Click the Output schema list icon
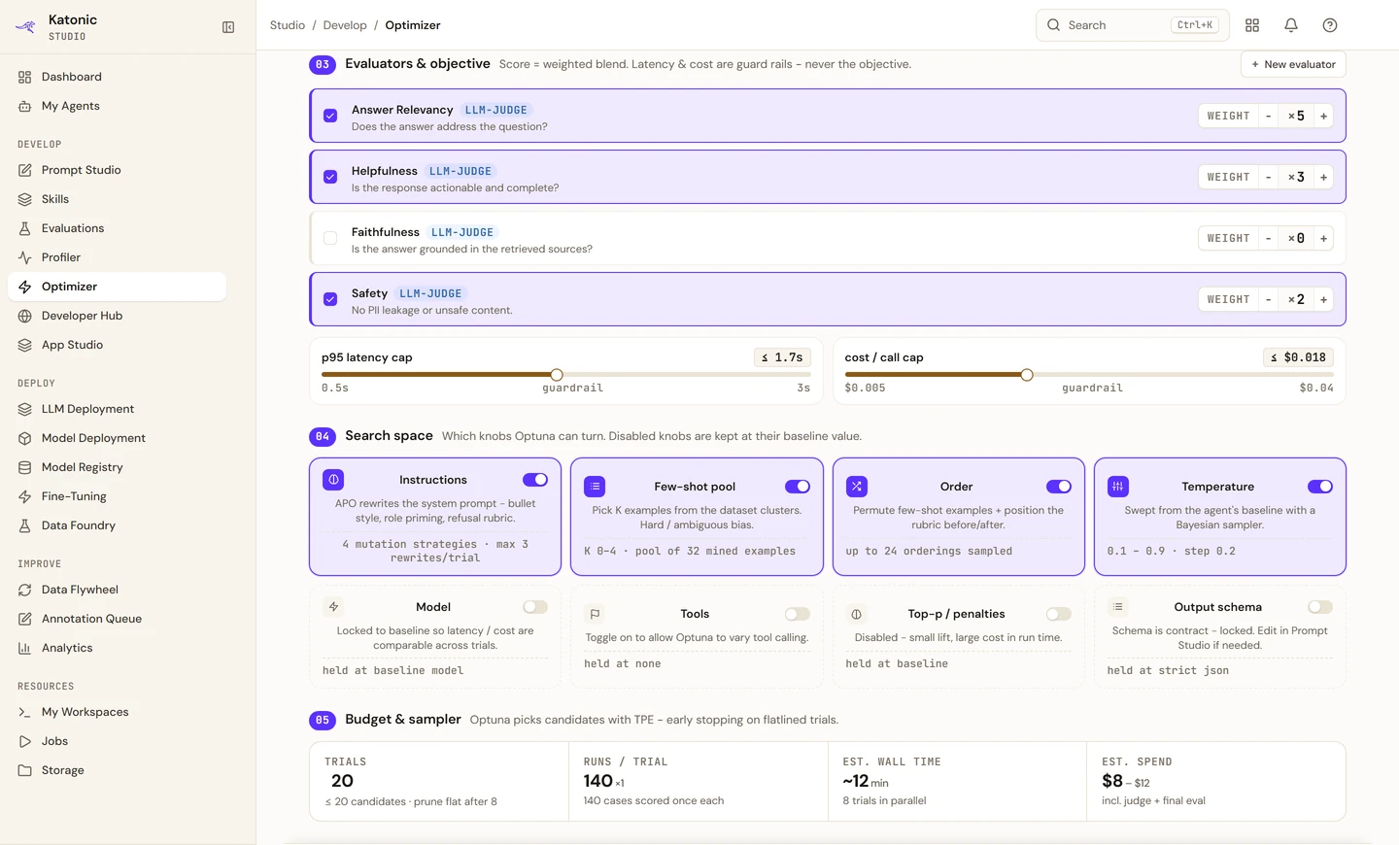1399x845 pixels. point(1118,607)
